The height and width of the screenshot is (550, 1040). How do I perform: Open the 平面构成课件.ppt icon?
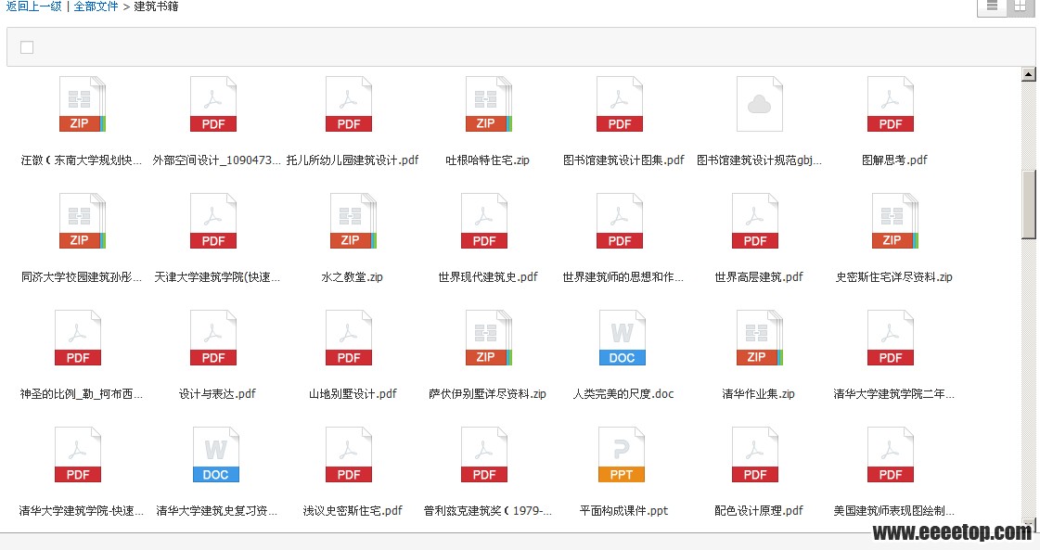tap(622, 454)
